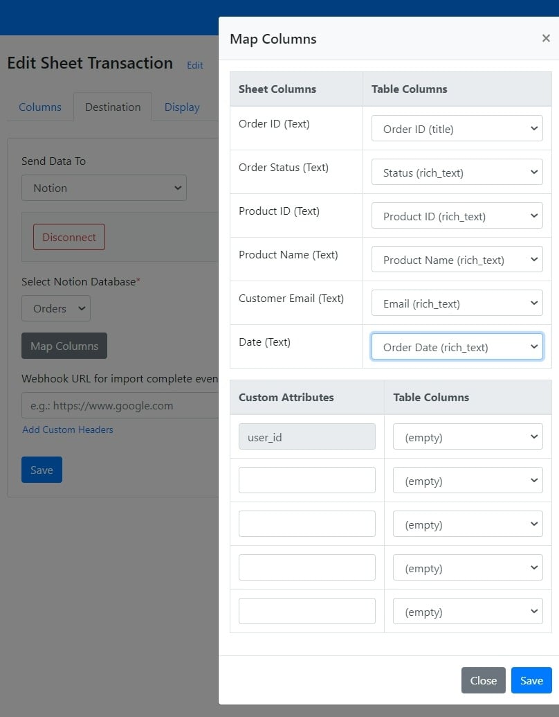Screen dimensions: 559x717
Task: Open the Product Name (rich_text) dropdown
Action: pyautogui.click(x=457, y=259)
